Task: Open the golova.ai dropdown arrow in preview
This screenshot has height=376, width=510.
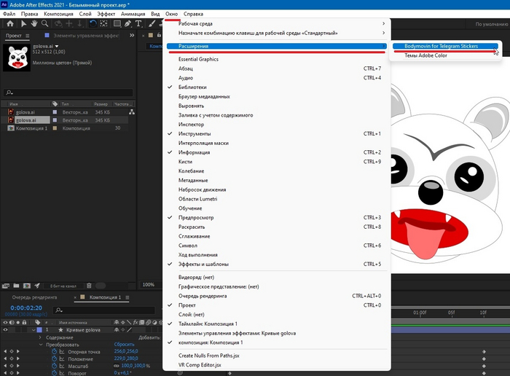Action: tap(57, 46)
